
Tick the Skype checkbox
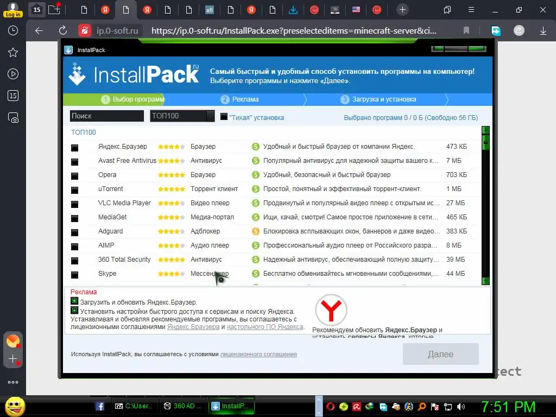[74, 275]
